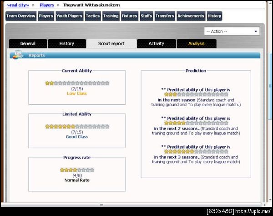273x216 pixels.
Task: Go to Youth Players section
Action: 70,16
